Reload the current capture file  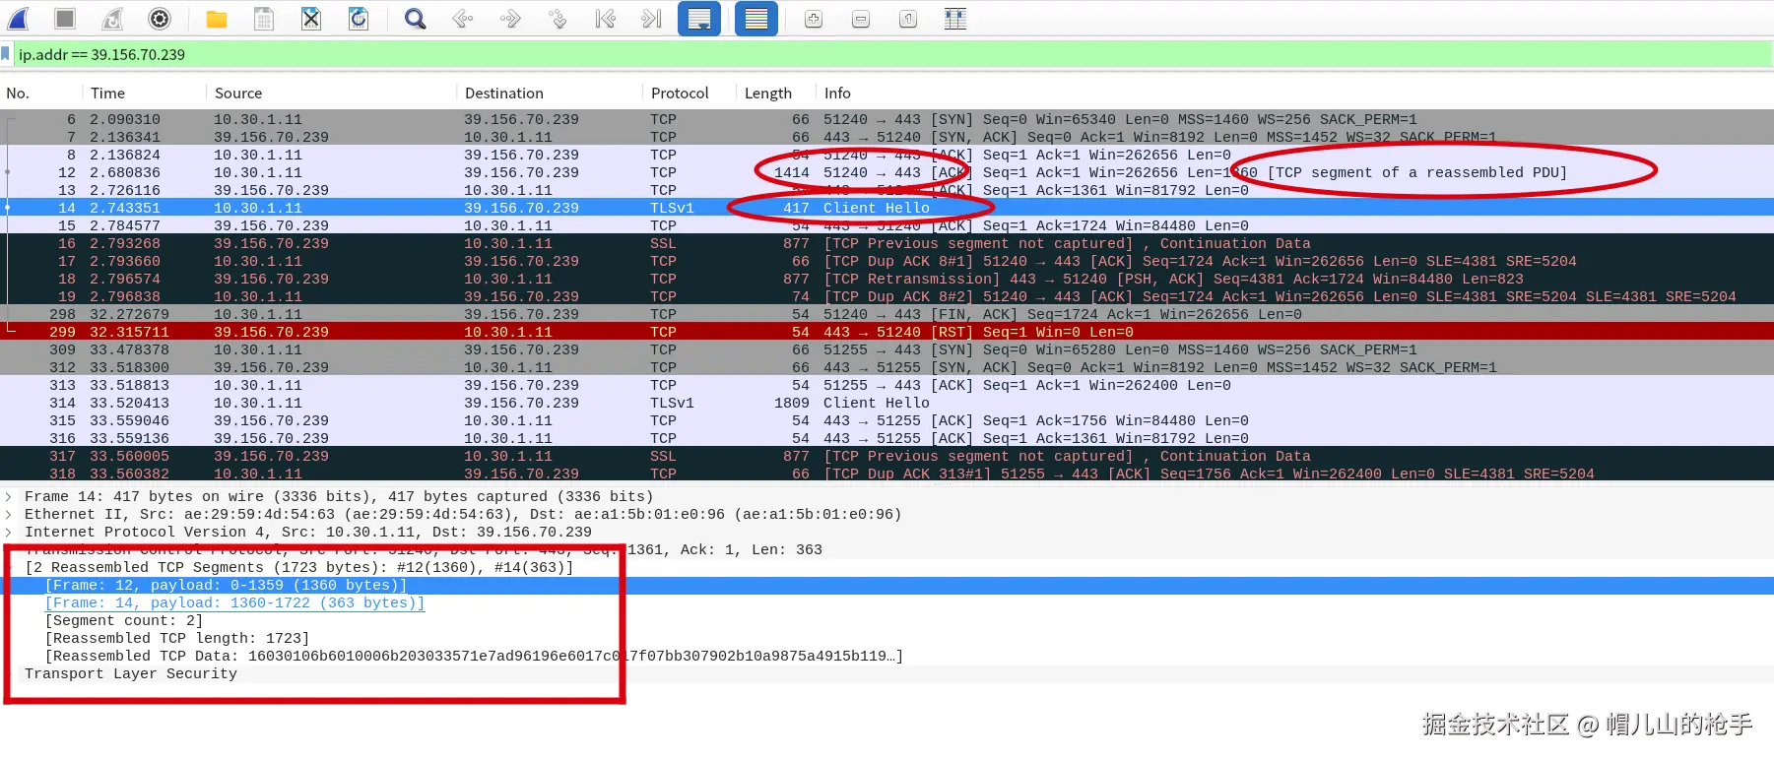coord(359,19)
